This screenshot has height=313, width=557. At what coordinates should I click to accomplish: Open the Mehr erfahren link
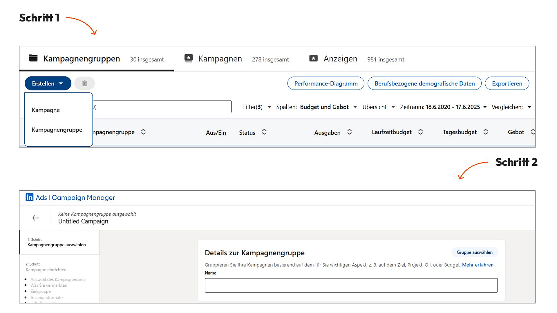478,265
